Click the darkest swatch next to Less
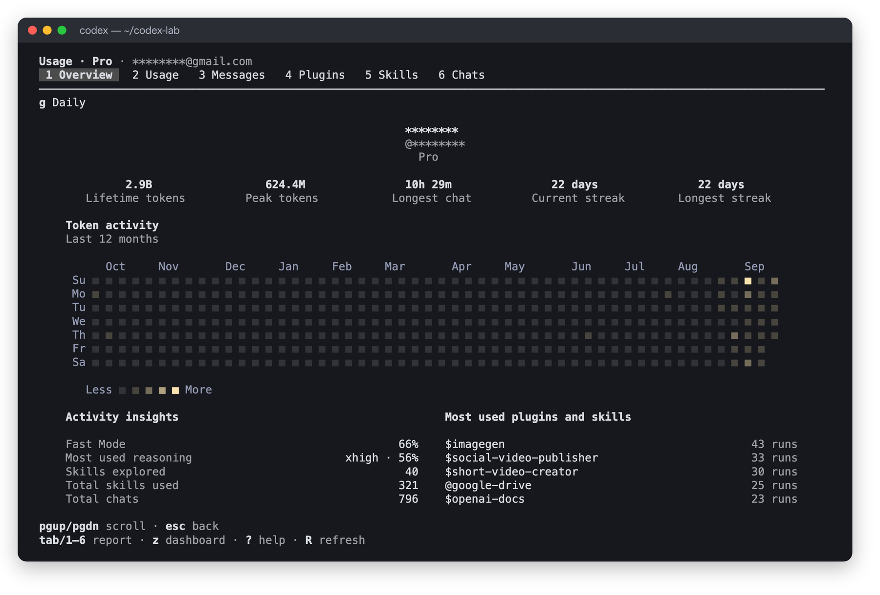The height and width of the screenshot is (595, 880). pos(122,390)
